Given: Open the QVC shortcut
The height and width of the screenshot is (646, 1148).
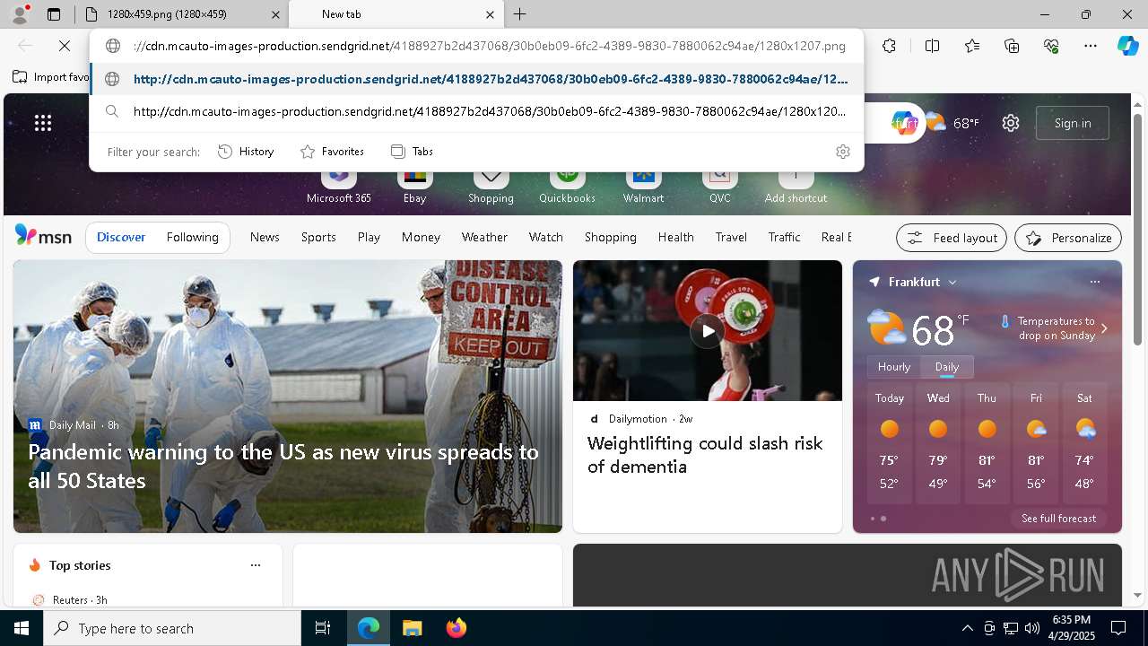Looking at the screenshot, I should pos(719,187).
